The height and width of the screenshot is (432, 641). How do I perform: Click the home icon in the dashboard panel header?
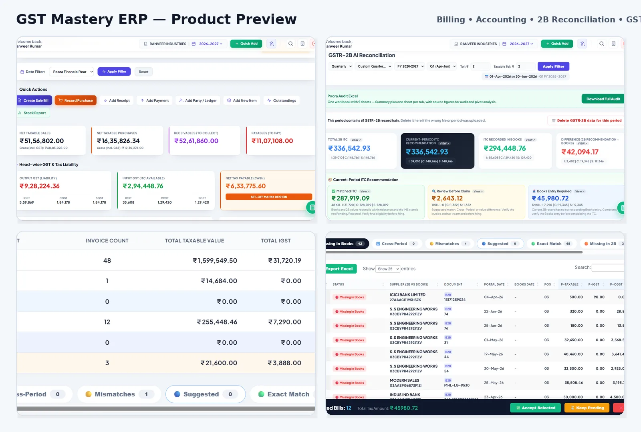[272, 44]
